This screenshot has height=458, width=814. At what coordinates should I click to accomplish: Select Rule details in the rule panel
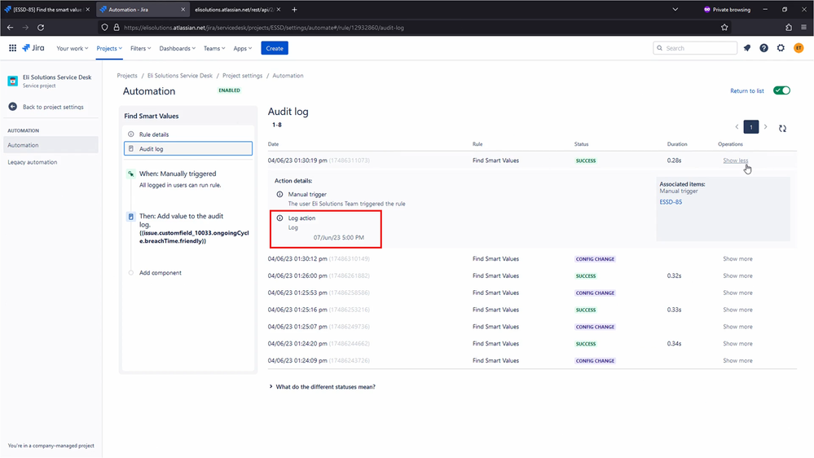point(154,134)
